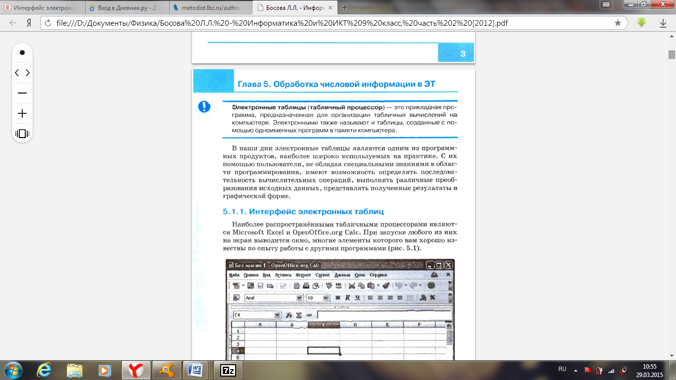
Task: Open Yandex home via the Я button
Action: [29, 23]
